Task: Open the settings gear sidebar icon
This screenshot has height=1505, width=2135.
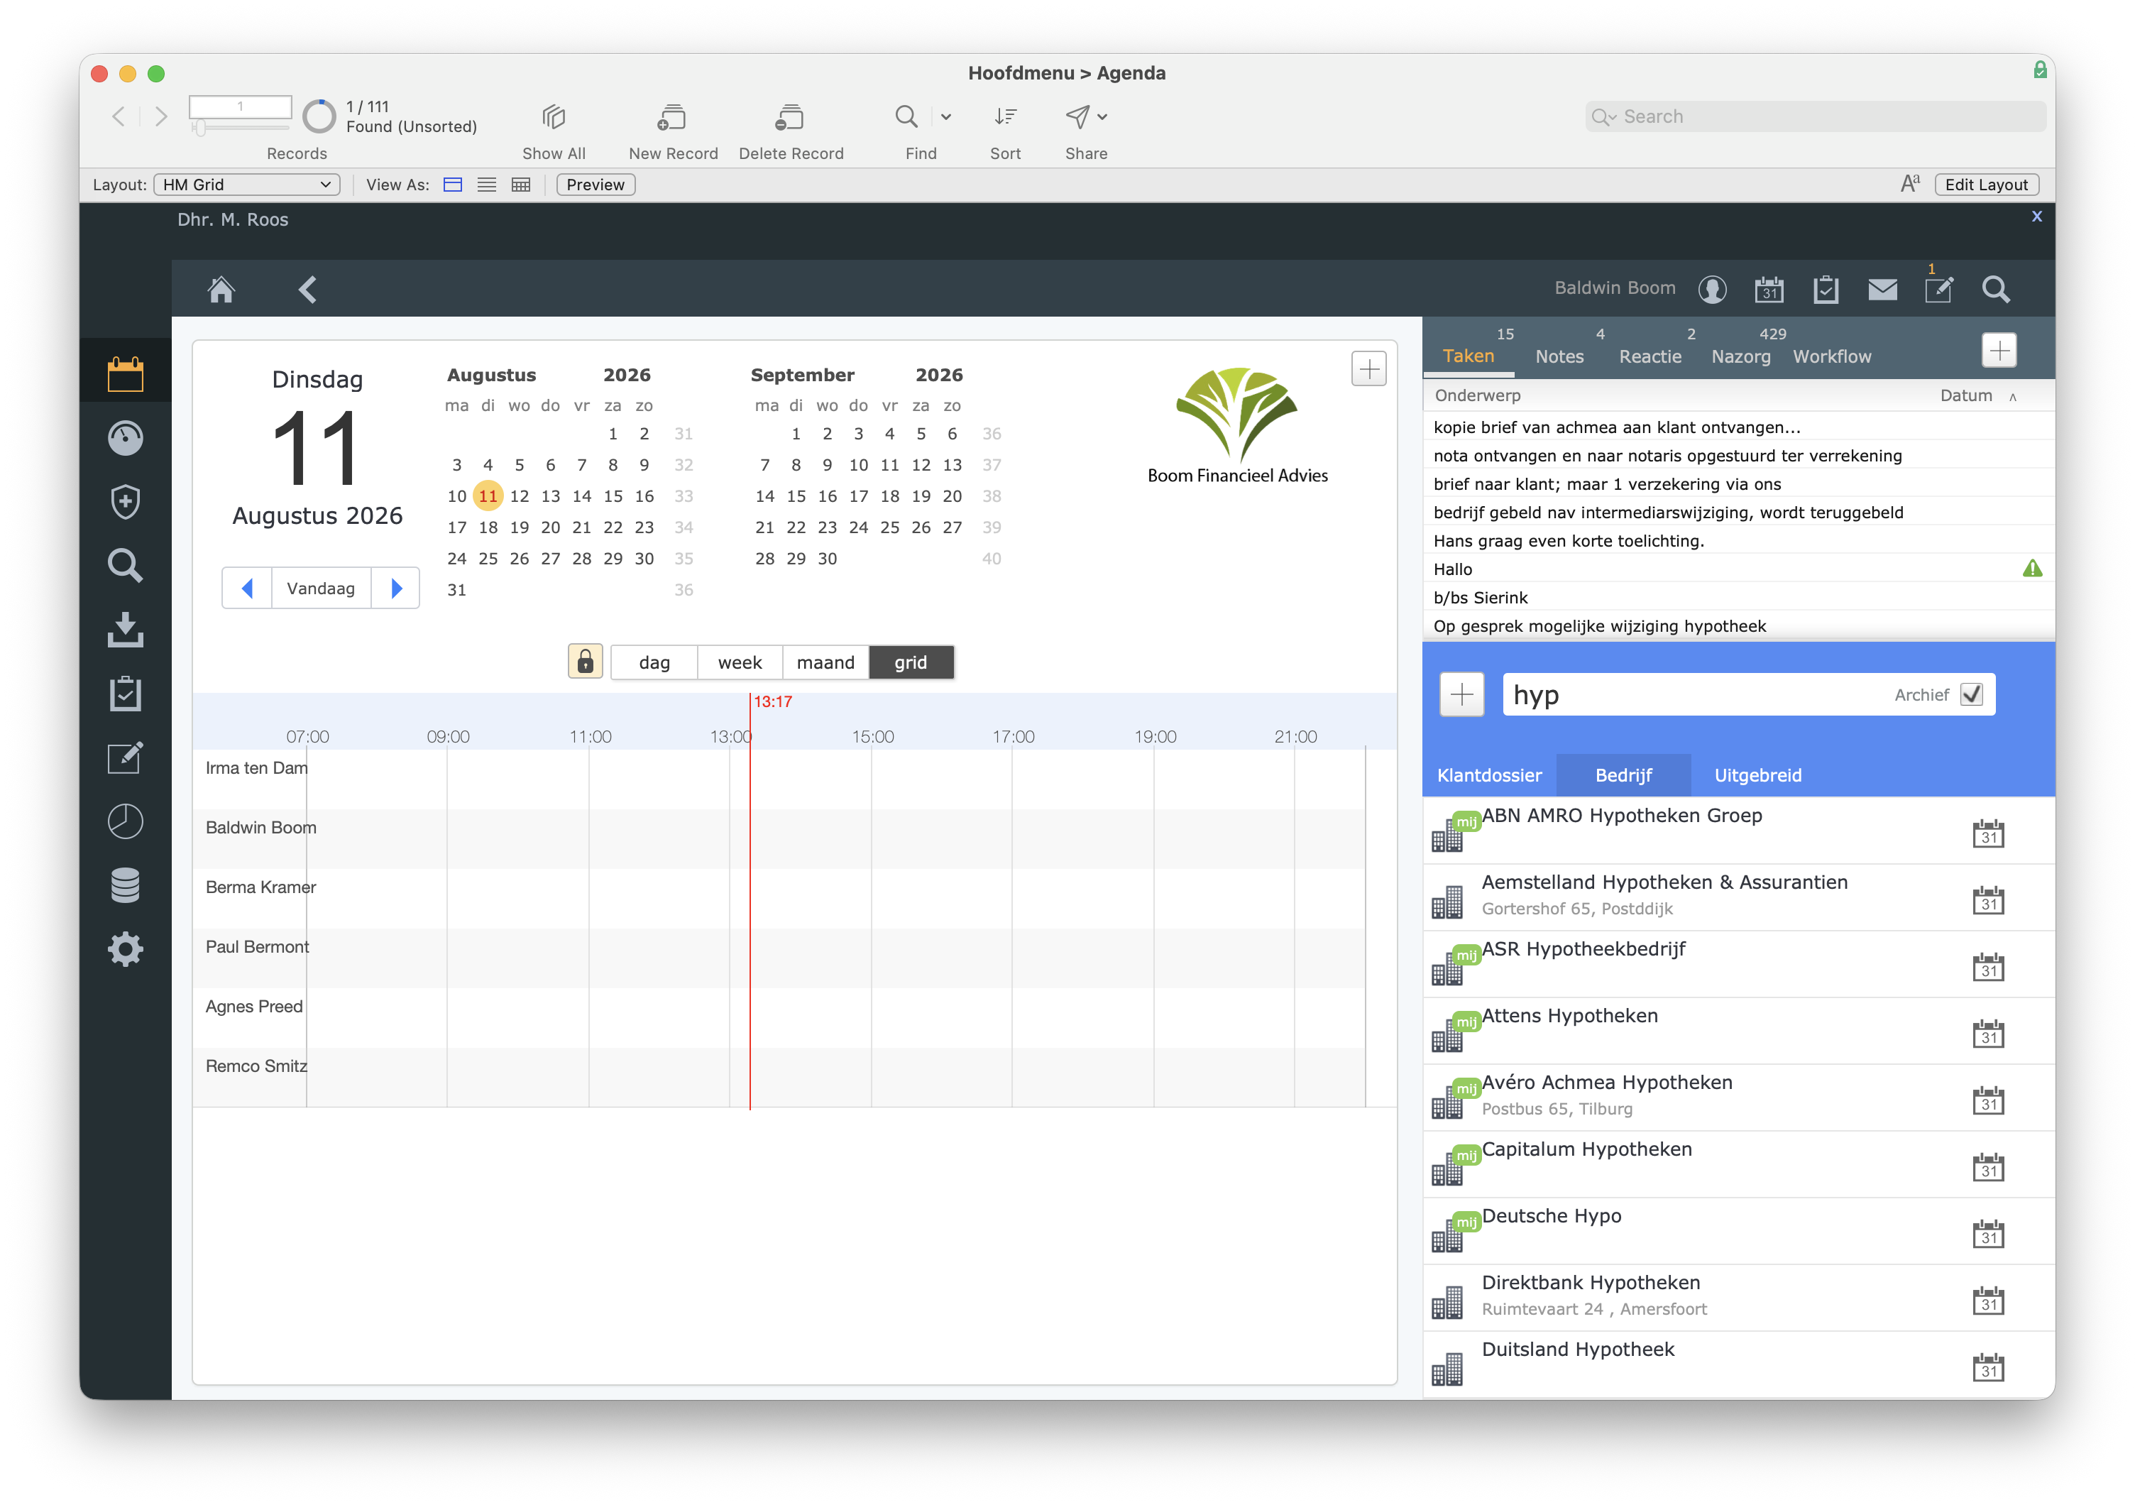Action: (126, 950)
